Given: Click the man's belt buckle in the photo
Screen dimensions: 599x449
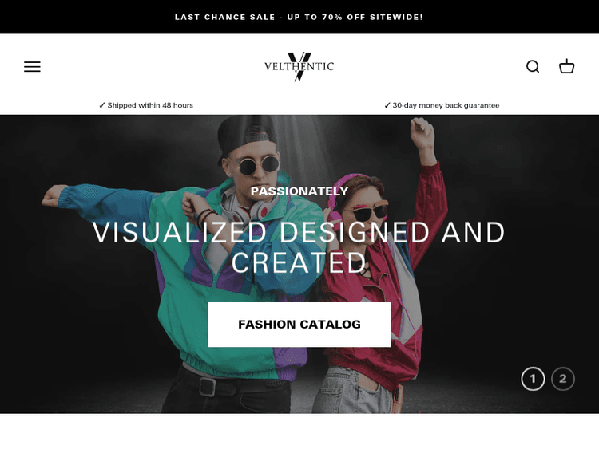Looking at the screenshot, I should click(x=207, y=386).
